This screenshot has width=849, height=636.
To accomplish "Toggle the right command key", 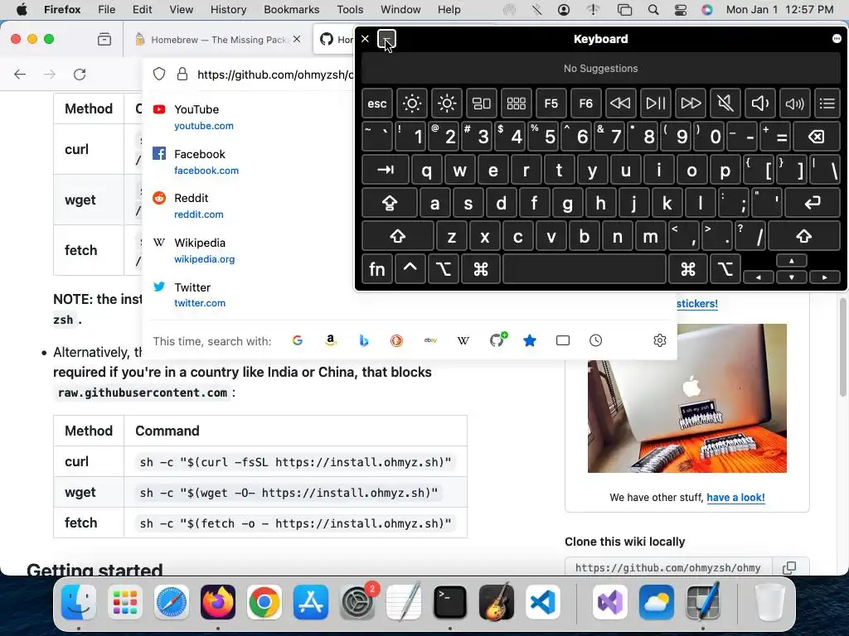I will click(688, 269).
